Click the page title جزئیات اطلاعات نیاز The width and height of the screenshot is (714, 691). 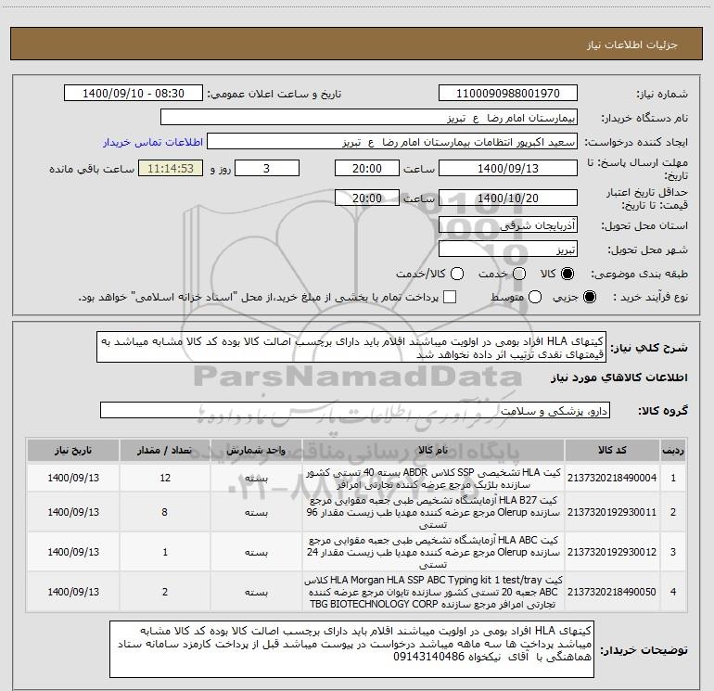click(631, 45)
